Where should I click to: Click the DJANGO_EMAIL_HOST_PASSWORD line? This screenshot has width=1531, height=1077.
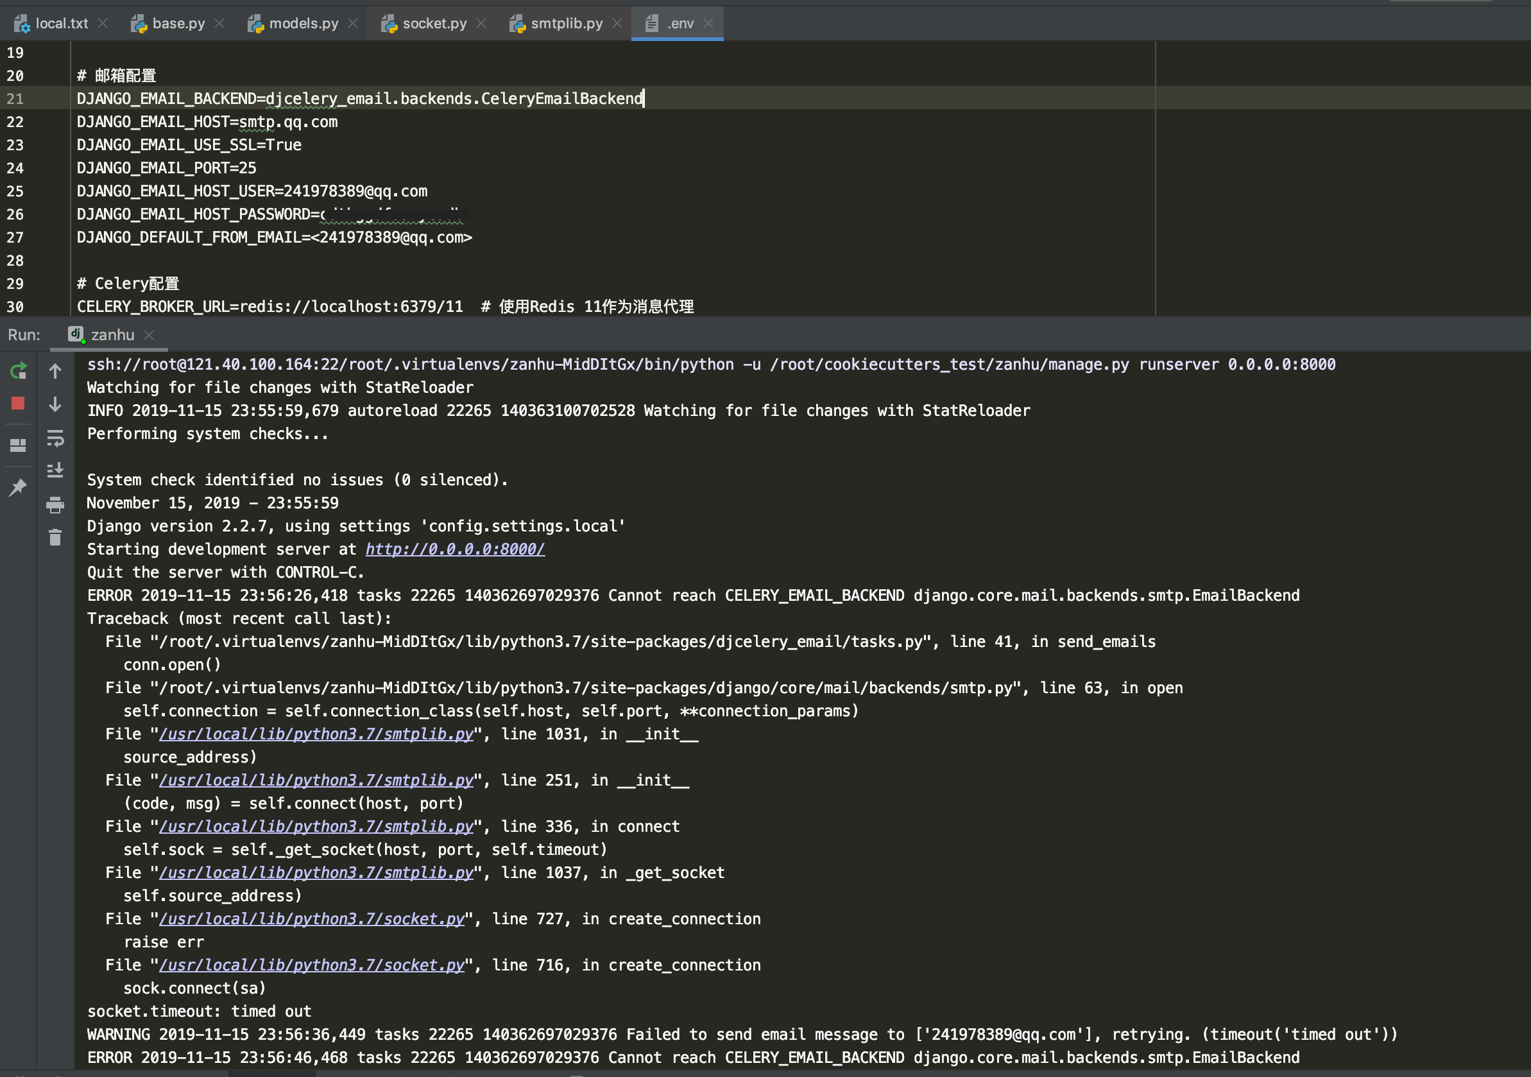[x=273, y=215]
